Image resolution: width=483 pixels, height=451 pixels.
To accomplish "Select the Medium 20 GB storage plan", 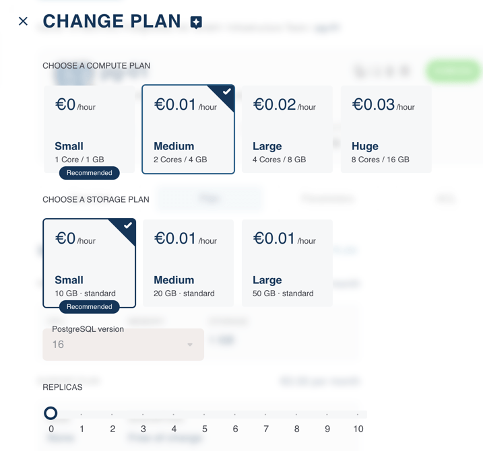I will 188,263.
